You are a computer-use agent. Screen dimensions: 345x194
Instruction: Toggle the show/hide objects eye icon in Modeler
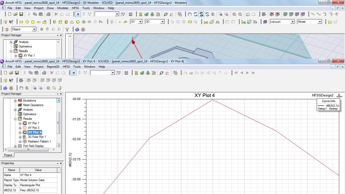264,14
